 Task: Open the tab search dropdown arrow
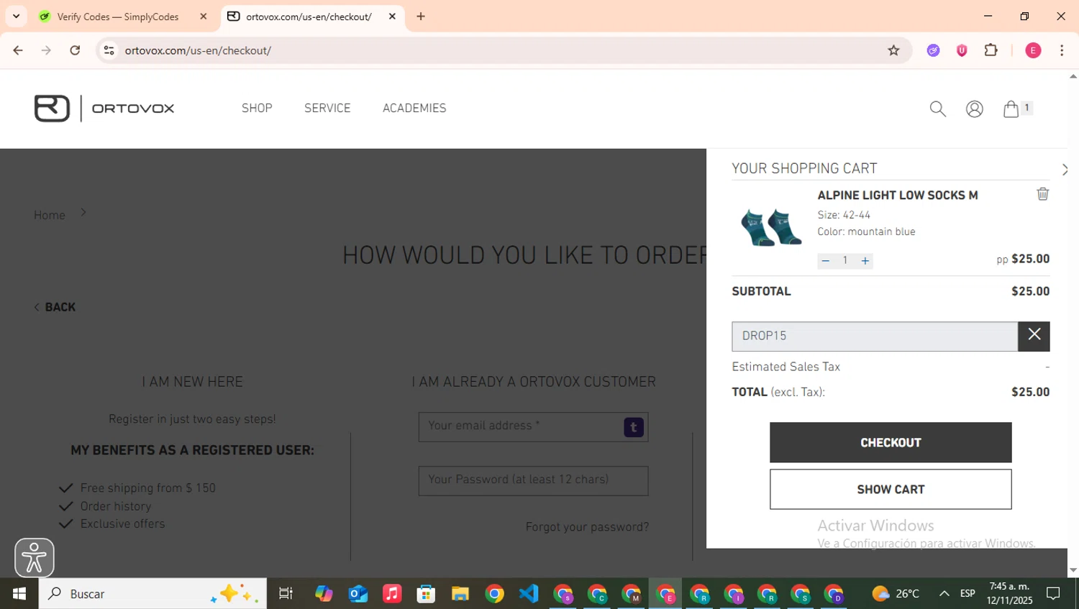pos(16,16)
